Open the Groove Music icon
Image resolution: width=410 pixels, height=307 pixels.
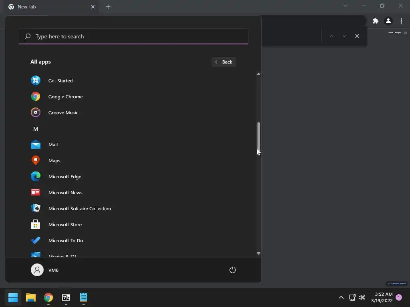coord(36,112)
